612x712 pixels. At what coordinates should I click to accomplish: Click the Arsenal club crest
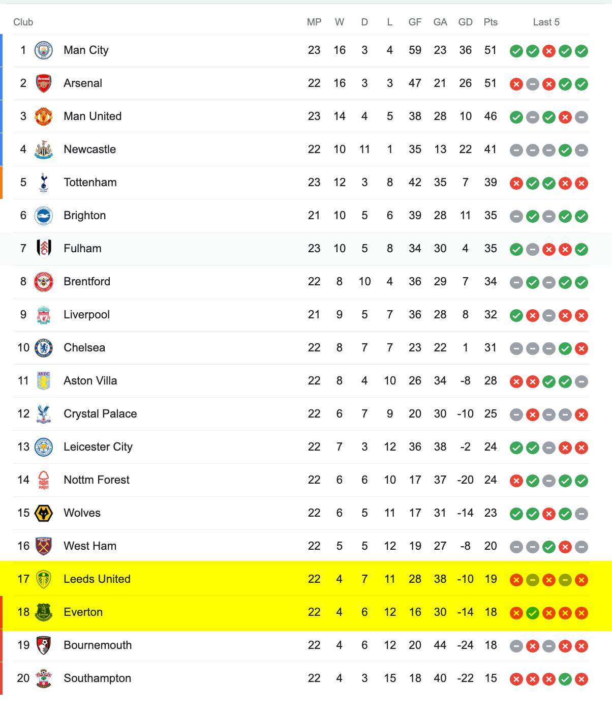click(x=44, y=83)
